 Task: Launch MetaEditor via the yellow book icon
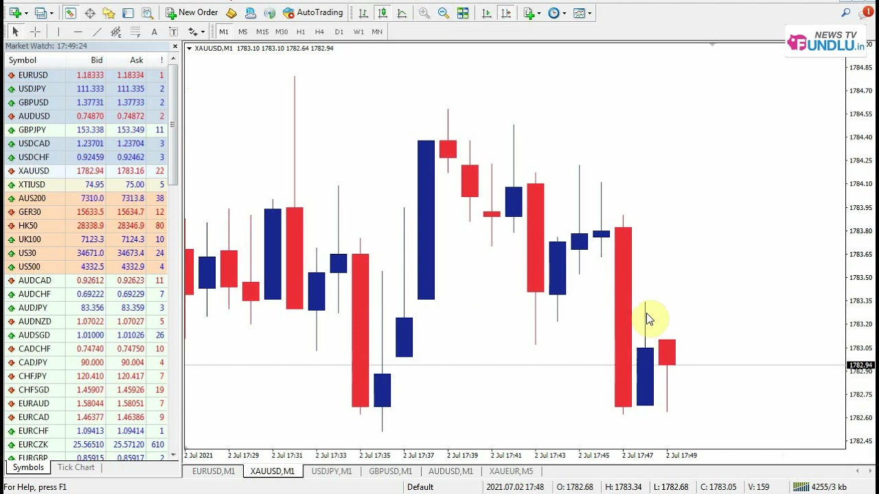point(231,12)
